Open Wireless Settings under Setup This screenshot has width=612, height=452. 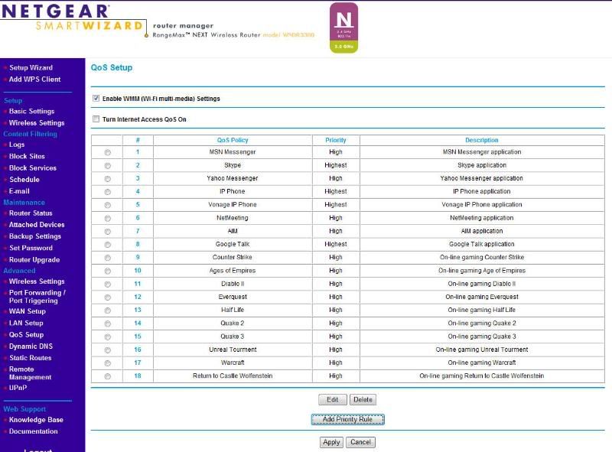tap(37, 122)
